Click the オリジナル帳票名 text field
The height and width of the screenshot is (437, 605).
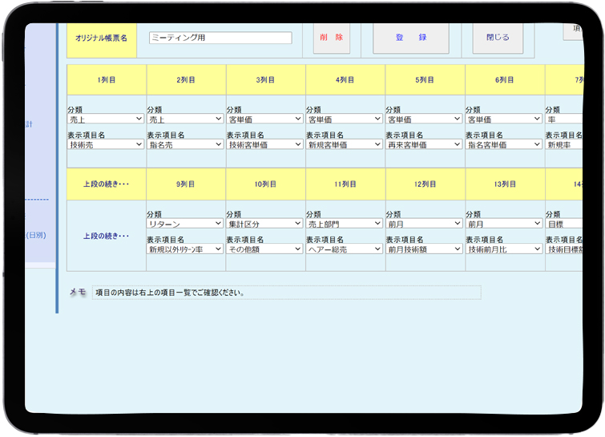pos(220,38)
